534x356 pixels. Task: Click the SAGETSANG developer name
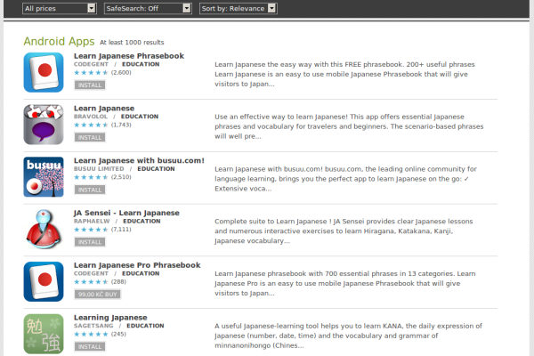[x=94, y=326]
